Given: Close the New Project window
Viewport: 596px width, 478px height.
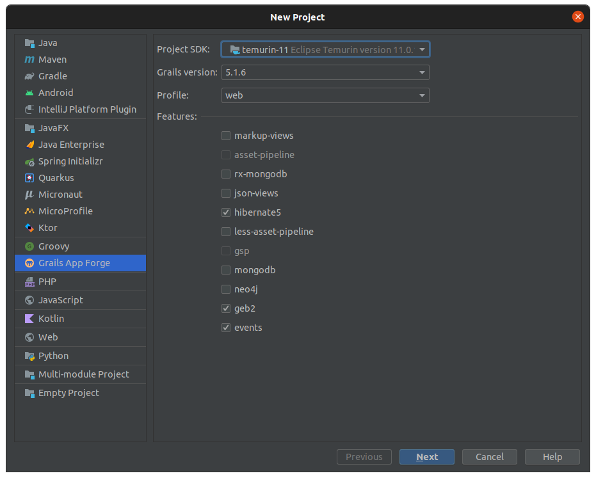Looking at the screenshot, I should pyautogui.click(x=577, y=17).
